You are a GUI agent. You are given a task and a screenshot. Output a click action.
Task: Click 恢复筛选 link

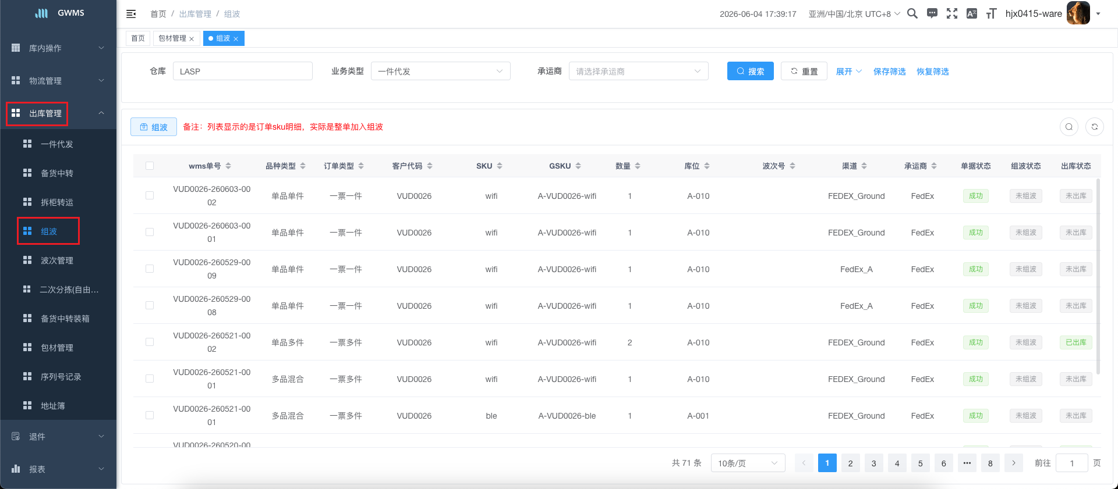[933, 72]
